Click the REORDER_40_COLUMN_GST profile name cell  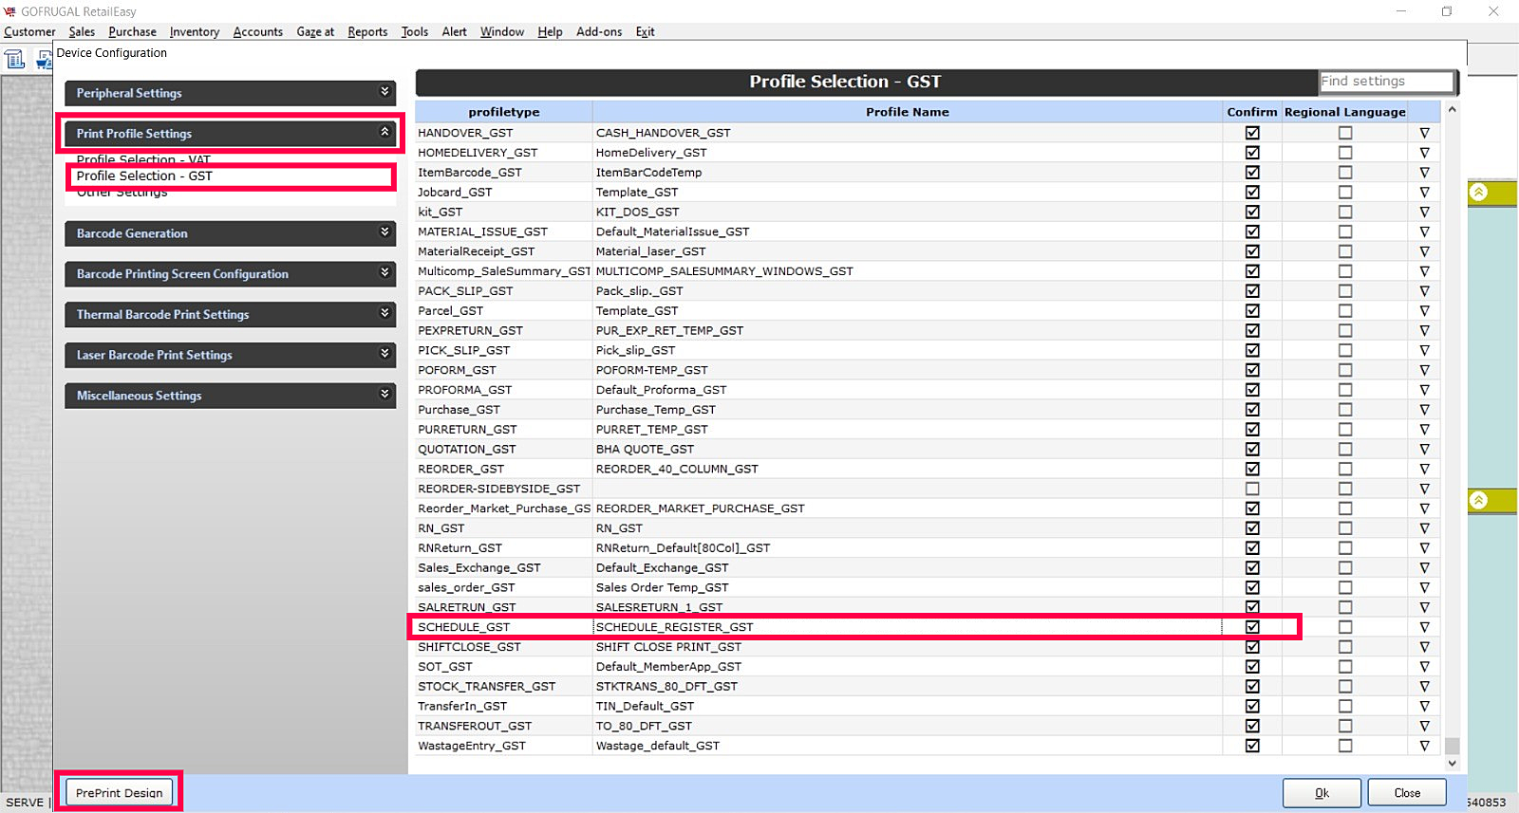pos(908,469)
